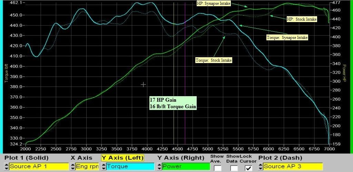Image resolution: width=353 pixels, height=172 pixels.
Task: Select the cyan Torque axis field
Action: click(x=130, y=166)
